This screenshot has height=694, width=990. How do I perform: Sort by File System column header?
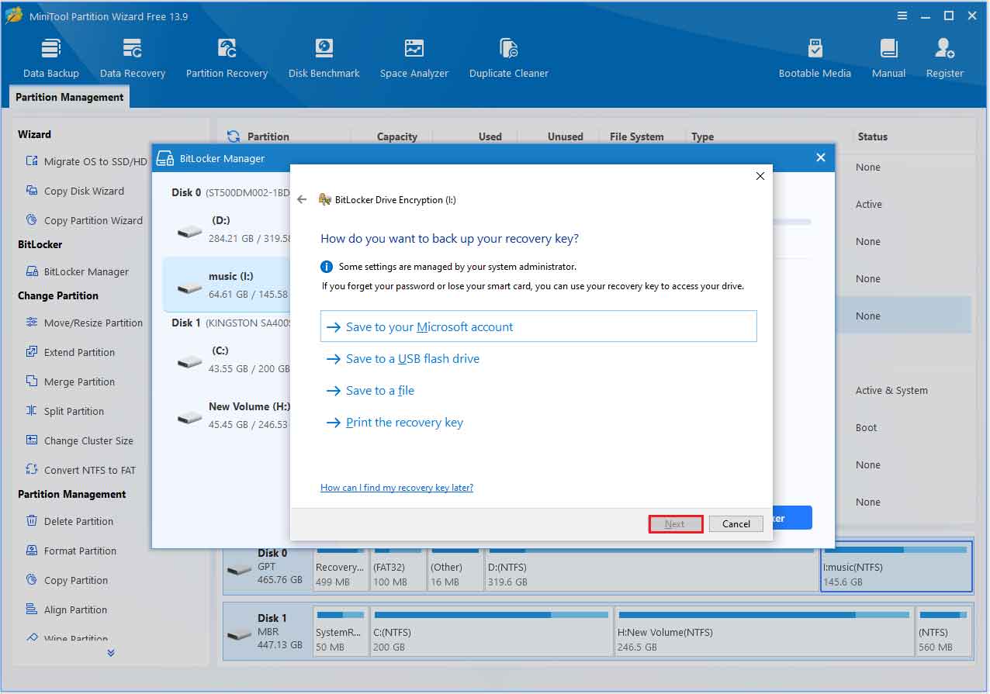pos(636,136)
